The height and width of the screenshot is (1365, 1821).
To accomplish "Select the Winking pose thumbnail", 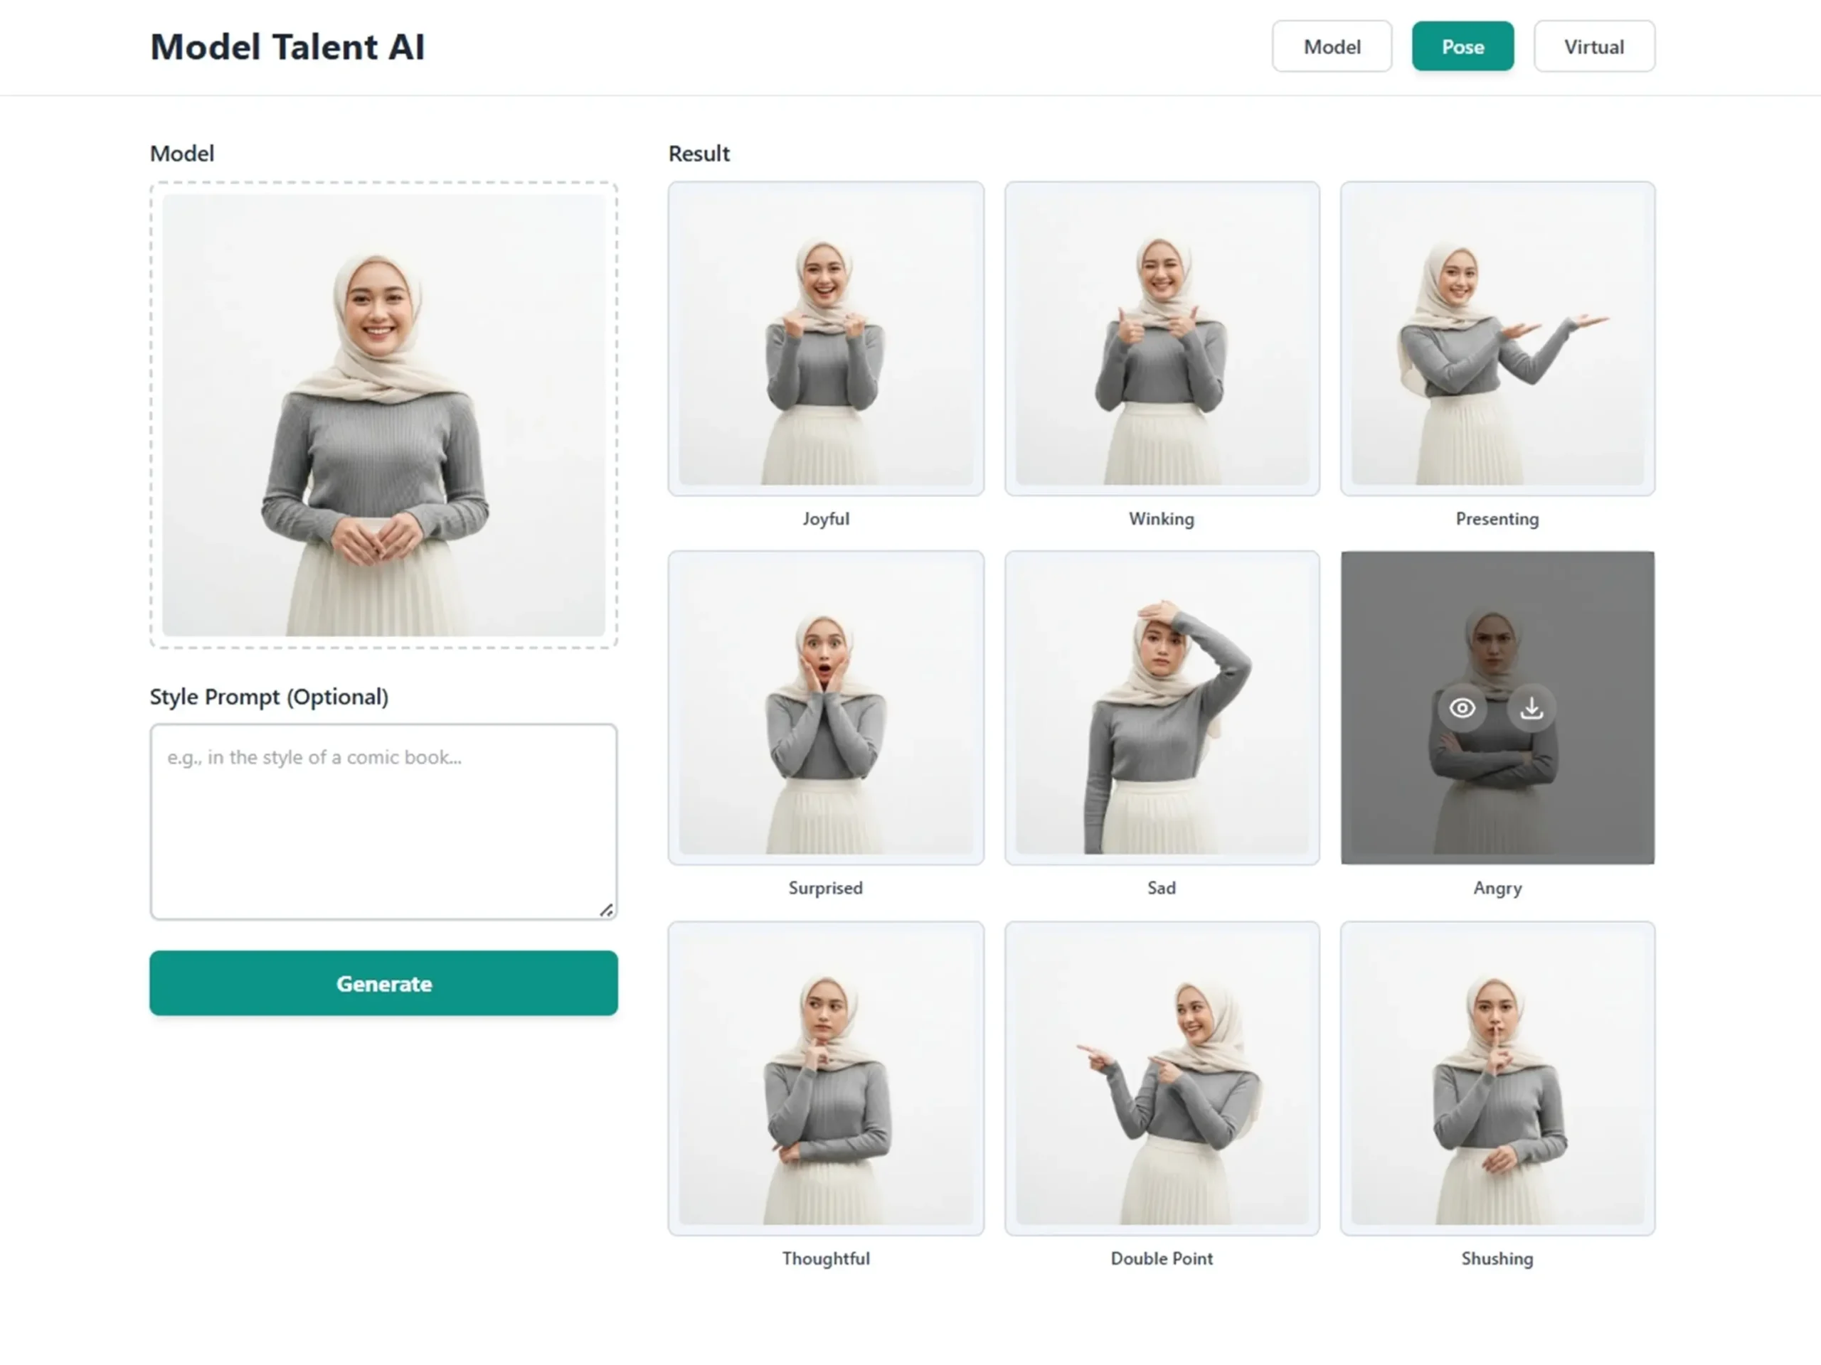I will point(1162,338).
